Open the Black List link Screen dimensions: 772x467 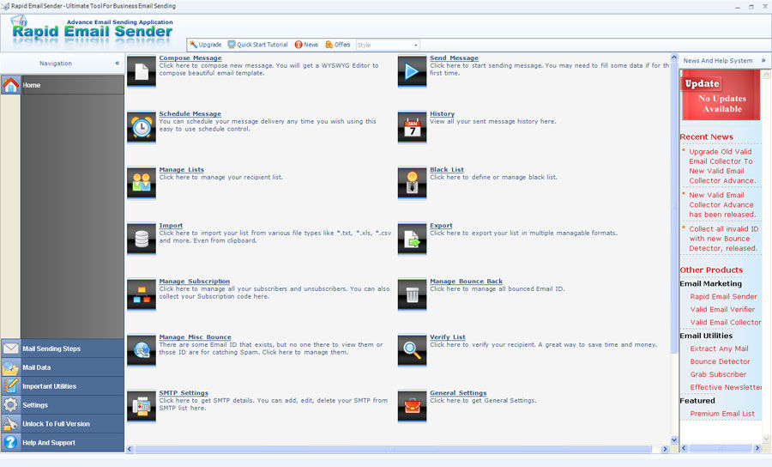point(447,169)
